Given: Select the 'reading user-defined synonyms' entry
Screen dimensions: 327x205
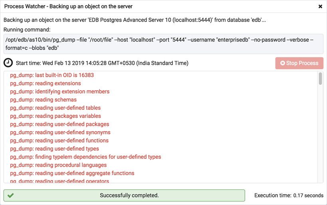Looking at the screenshot, I should [x=60, y=132].
